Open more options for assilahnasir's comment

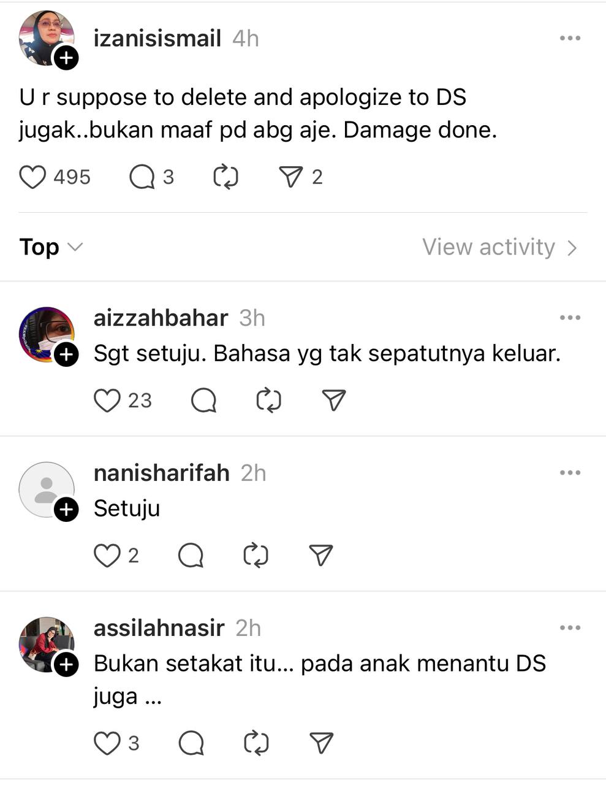click(570, 628)
